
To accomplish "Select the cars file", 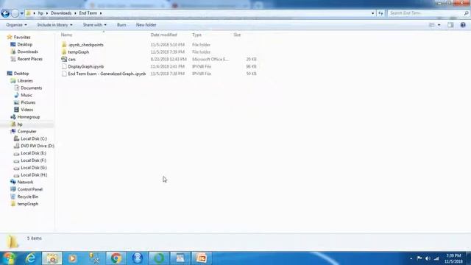I will point(72,59).
